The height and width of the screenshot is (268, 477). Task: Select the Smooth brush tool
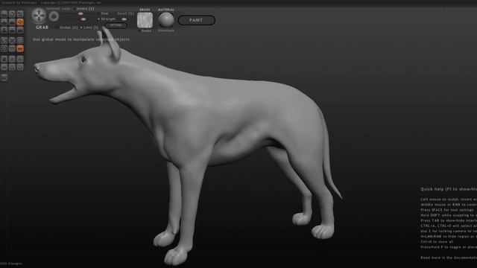click(20, 30)
